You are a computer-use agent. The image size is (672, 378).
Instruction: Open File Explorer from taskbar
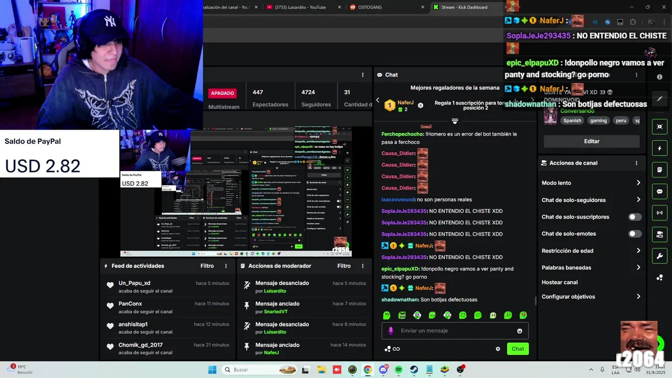[x=321, y=370]
